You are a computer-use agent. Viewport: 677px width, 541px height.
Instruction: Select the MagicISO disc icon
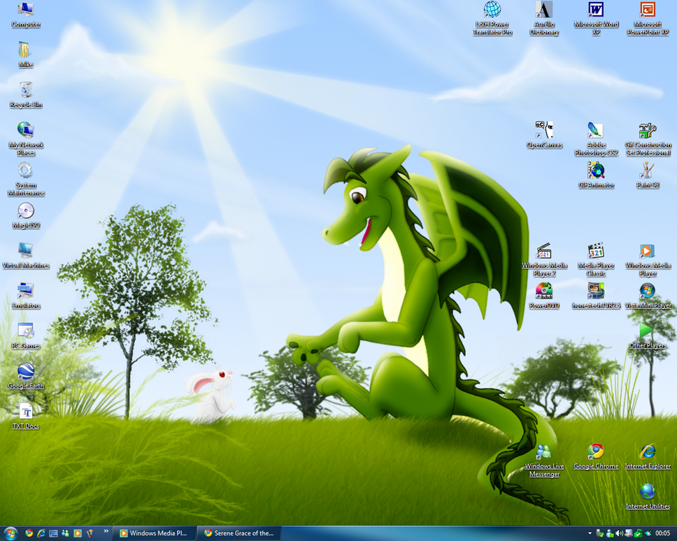tap(26, 216)
